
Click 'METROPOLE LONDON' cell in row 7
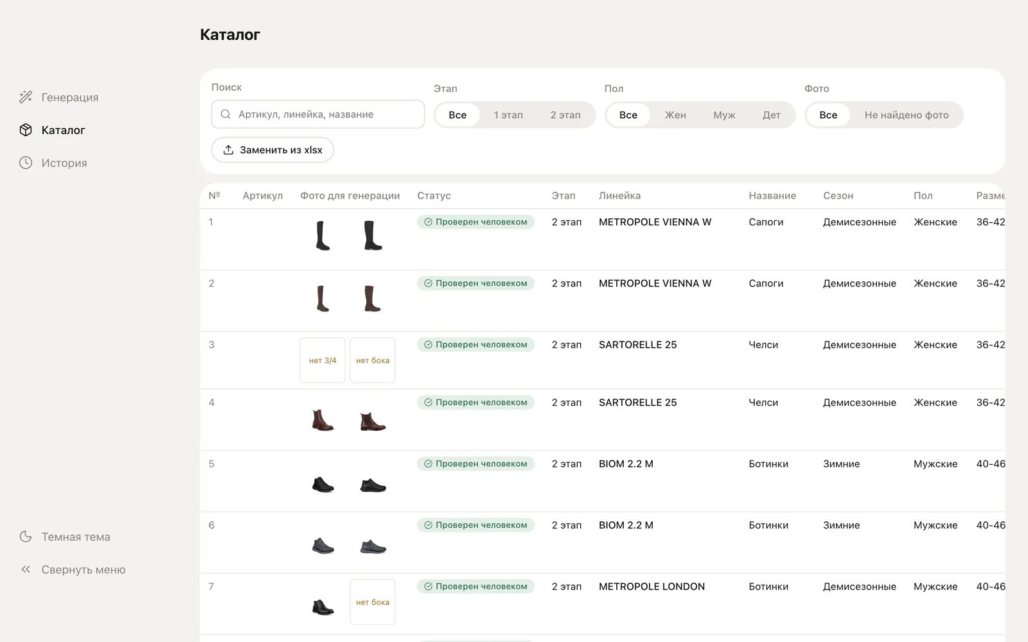click(x=651, y=587)
